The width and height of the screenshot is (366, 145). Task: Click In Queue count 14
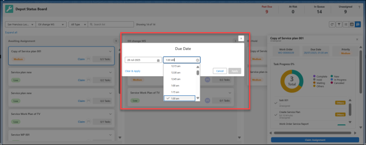tap(319, 11)
